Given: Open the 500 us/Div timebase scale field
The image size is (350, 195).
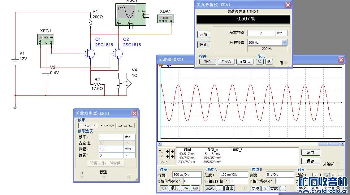Looking at the screenshot, I should [187, 175].
